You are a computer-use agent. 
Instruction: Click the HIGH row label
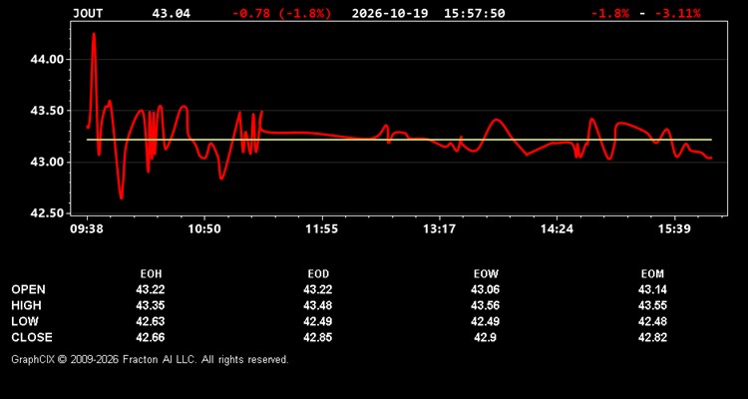[26, 305]
